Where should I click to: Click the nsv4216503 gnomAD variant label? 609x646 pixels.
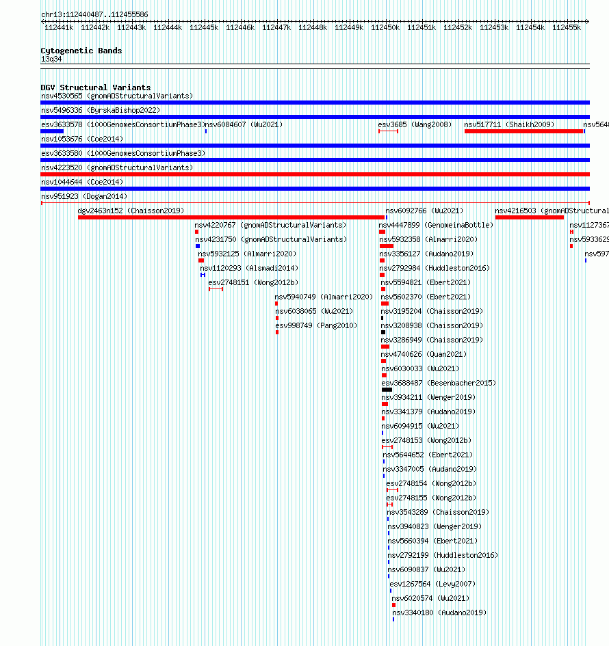(x=552, y=211)
